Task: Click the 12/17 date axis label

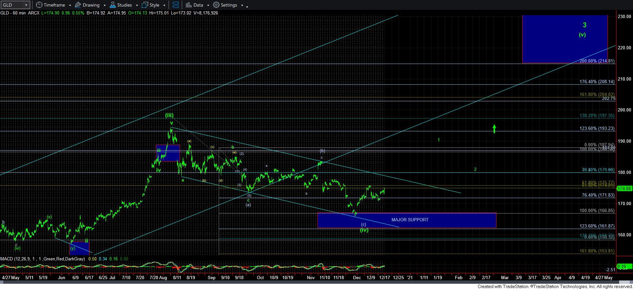Action: point(384,277)
